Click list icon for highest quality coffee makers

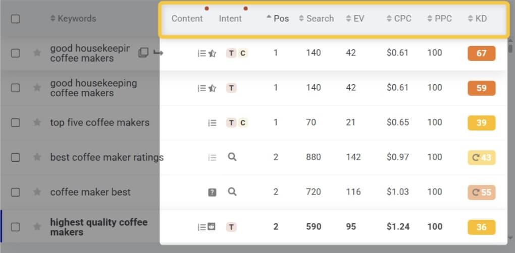tap(201, 227)
